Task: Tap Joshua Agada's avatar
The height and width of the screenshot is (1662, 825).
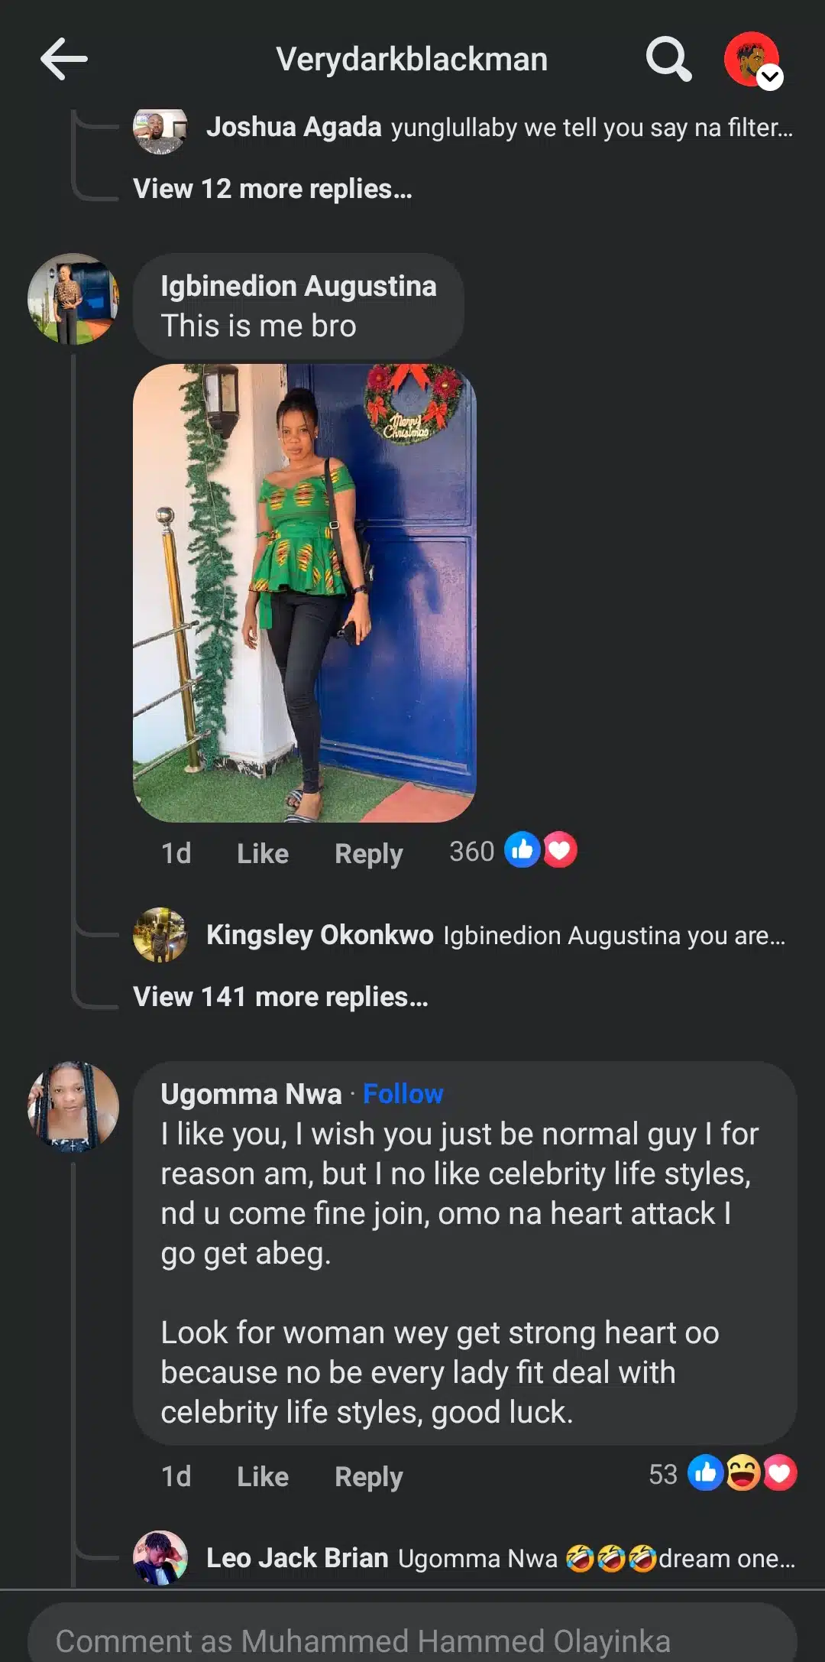Action: [160, 130]
